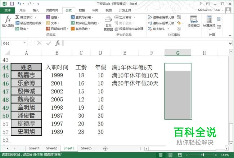Click Remove Arrows (移去箭头)
The image size is (234, 158).
pyautogui.click(x=157, y=29)
